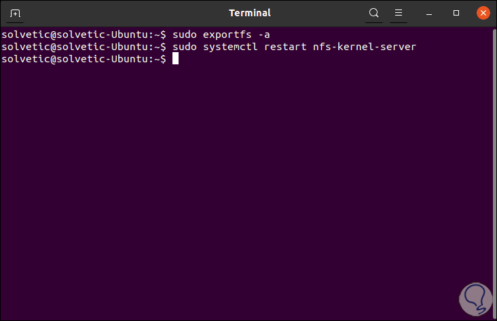
Task: Close the Terminal window
Action: pyautogui.click(x=483, y=13)
